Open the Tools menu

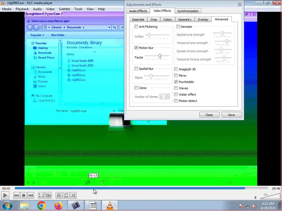coord(78,9)
